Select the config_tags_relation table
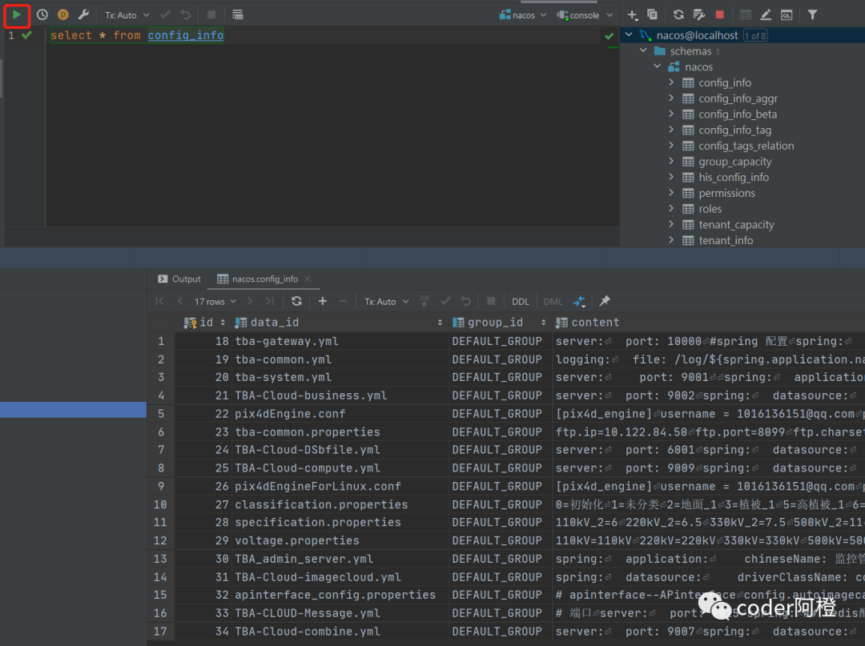Screen dimensions: 865x646 click(746, 146)
